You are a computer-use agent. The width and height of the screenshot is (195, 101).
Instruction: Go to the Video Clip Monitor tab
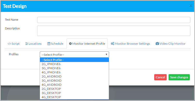(171, 44)
